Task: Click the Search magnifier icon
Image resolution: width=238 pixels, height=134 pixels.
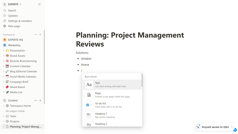Action: [x=5, y=10]
